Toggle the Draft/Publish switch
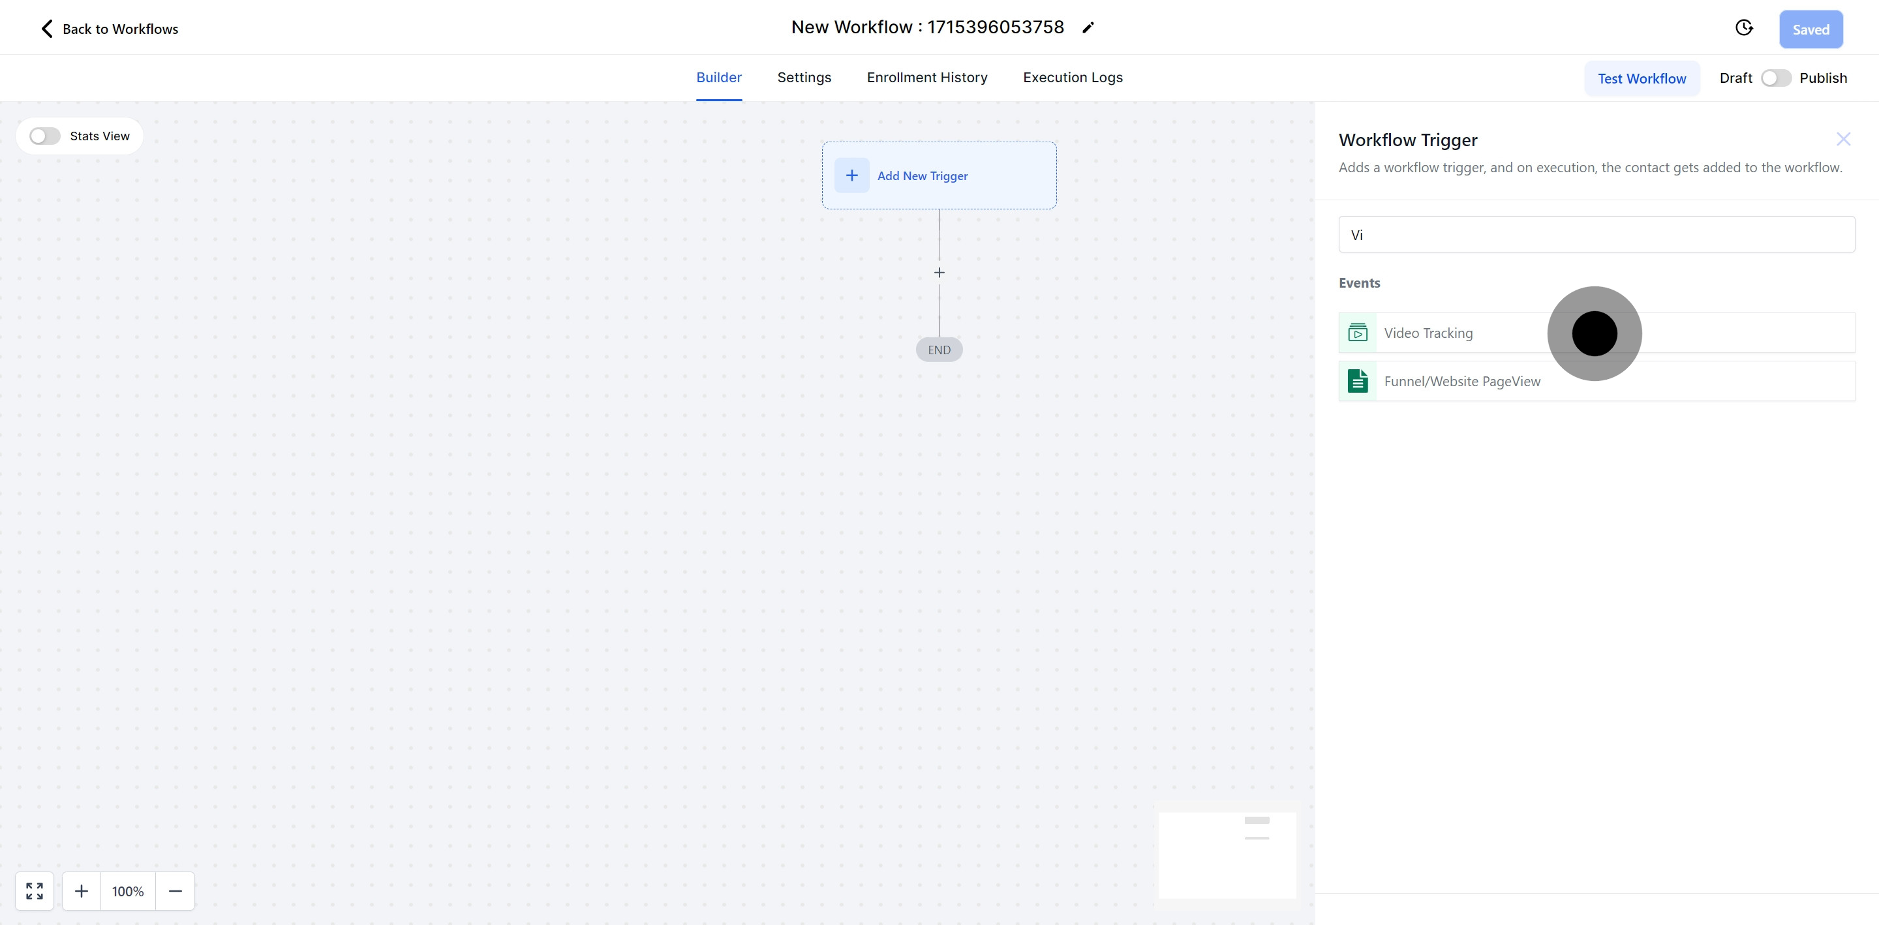 pyautogui.click(x=1775, y=78)
